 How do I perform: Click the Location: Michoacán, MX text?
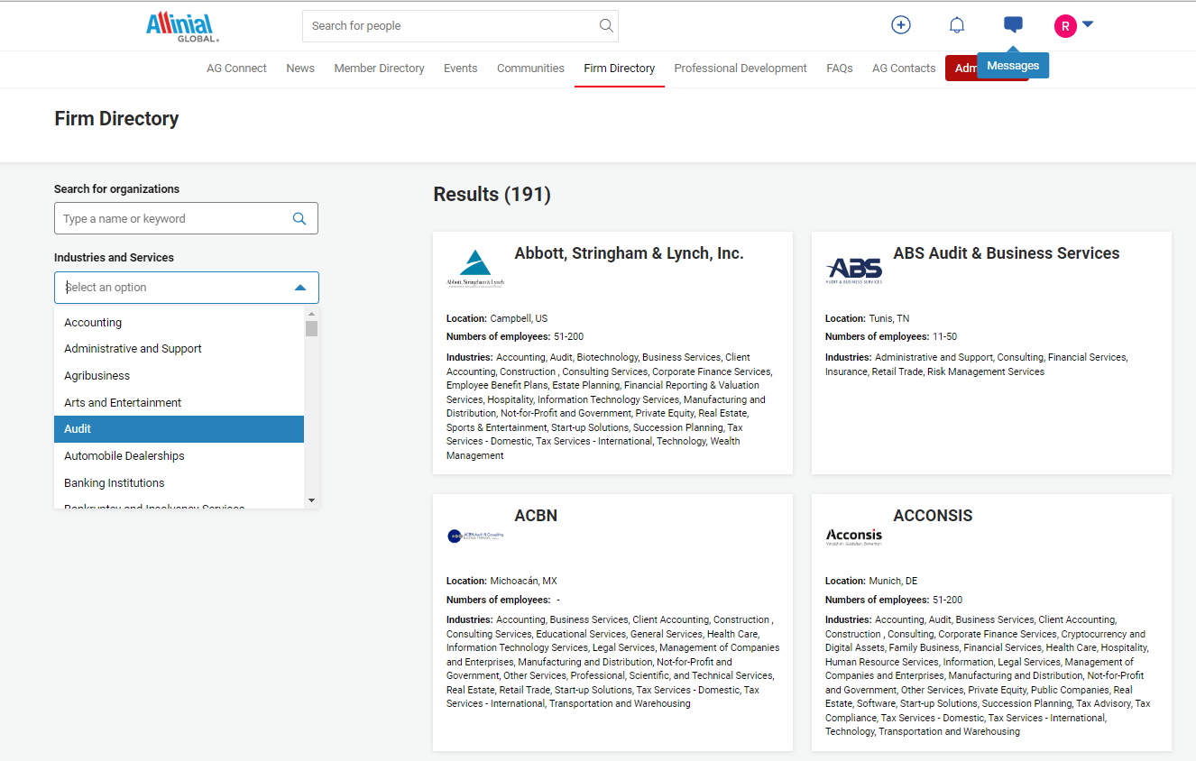point(501,581)
